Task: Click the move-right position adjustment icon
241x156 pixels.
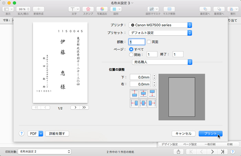Action: tap(152, 103)
